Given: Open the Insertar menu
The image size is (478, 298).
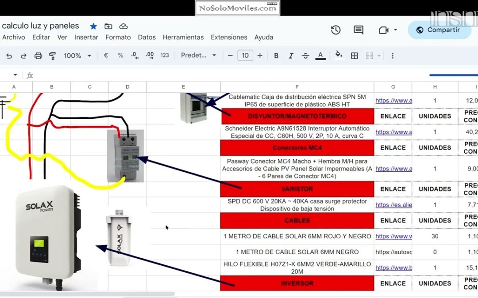Looking at the screenshot, I should [x=86, y=38].
